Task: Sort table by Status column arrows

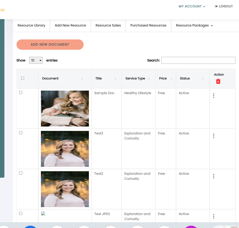Action: 203,79
